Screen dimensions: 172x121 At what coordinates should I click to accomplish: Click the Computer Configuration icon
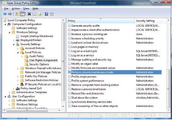tap(9, 24)
